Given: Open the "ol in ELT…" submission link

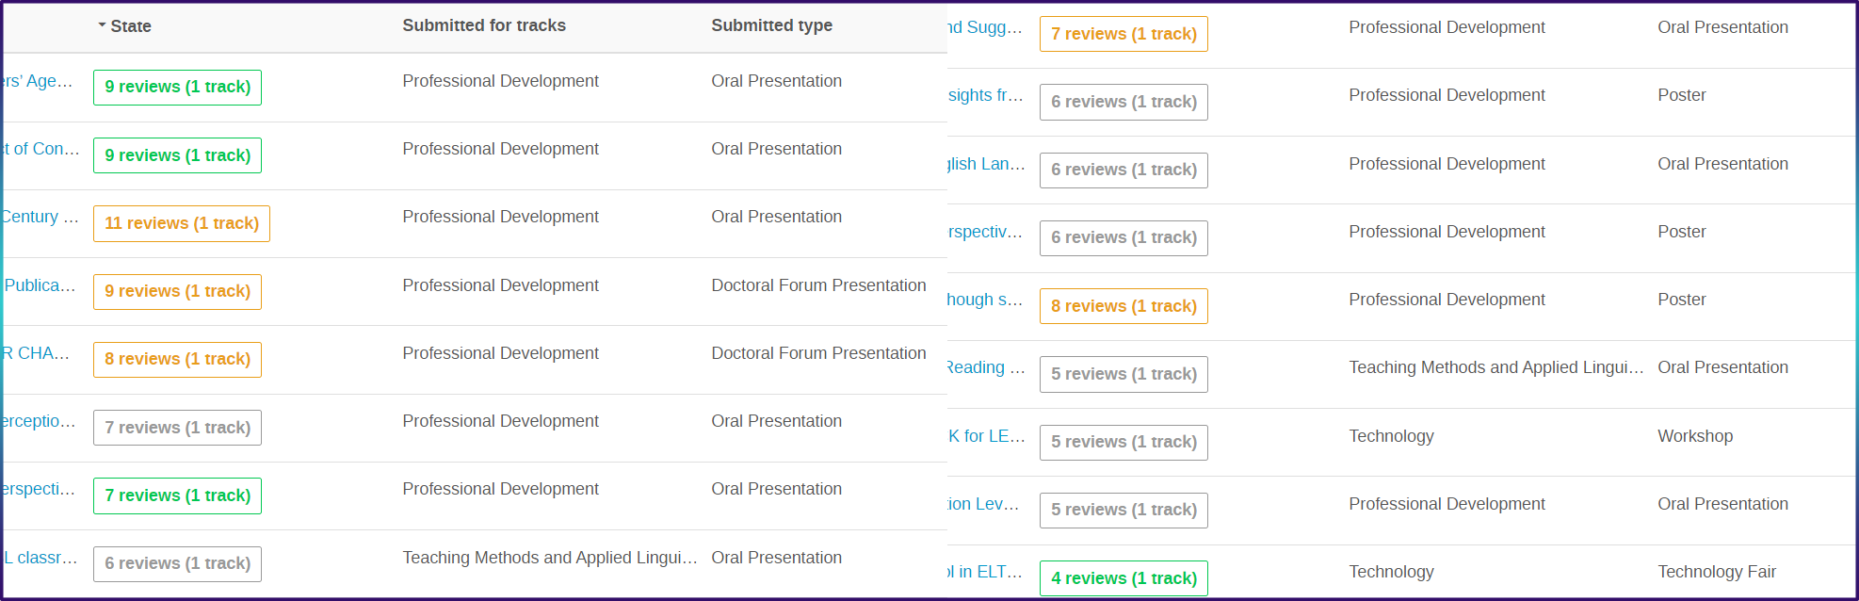Looking at the screenshot, I should click(x=985, y=572).
